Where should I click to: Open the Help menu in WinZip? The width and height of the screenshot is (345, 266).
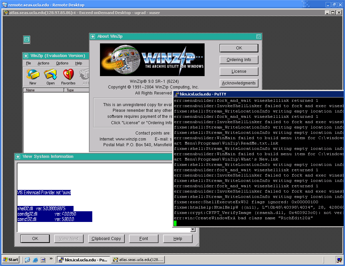(x=79, y=63)
